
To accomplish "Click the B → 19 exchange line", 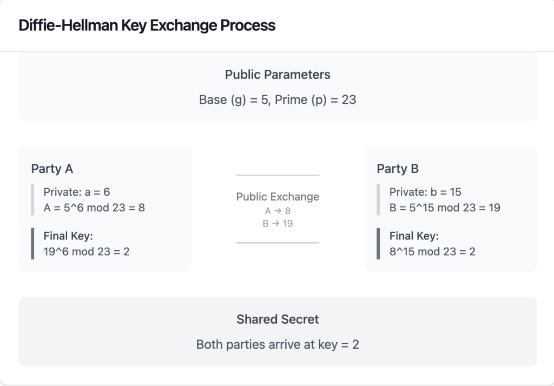I will (x=278, y=223).
